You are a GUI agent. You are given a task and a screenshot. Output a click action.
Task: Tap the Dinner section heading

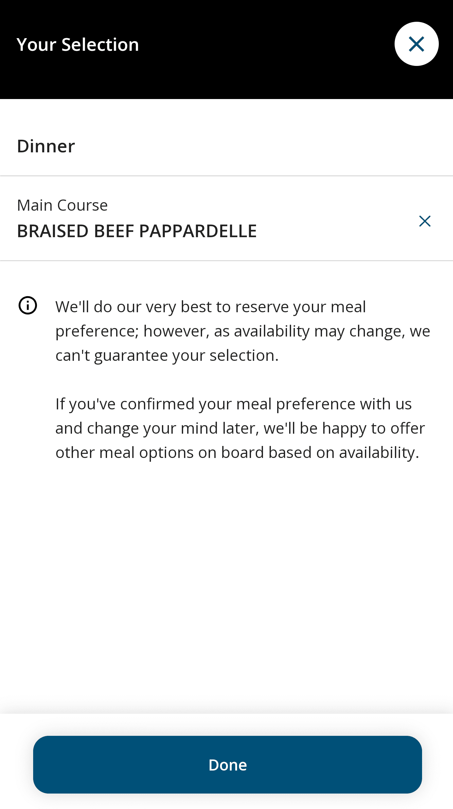(x=46, y=146)
